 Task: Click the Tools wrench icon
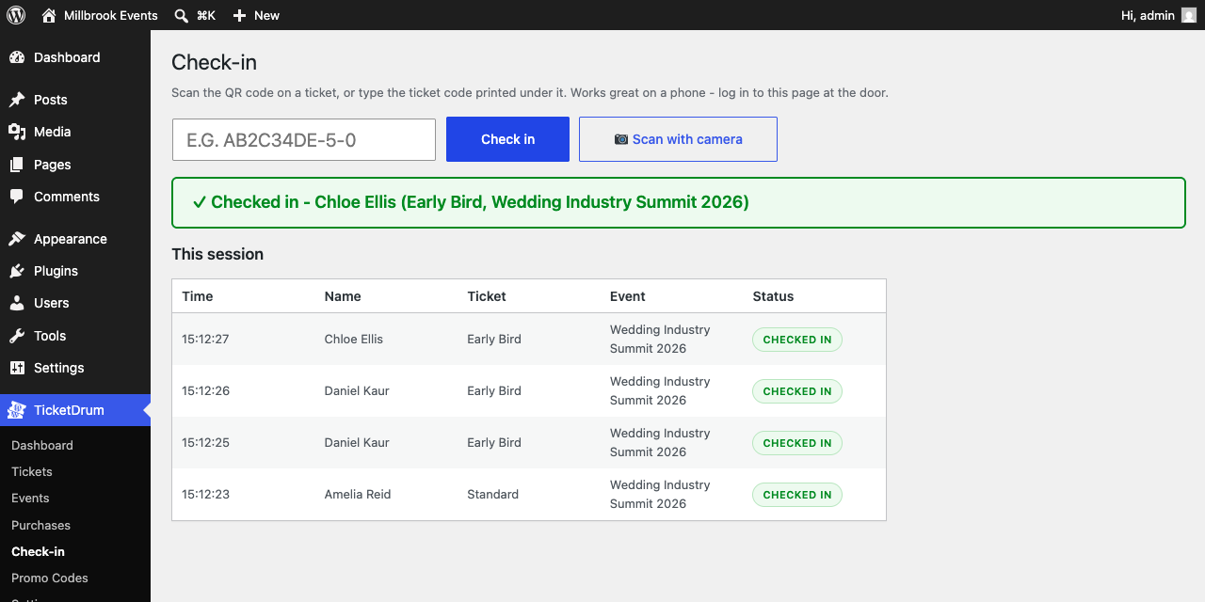coord(17,336)
